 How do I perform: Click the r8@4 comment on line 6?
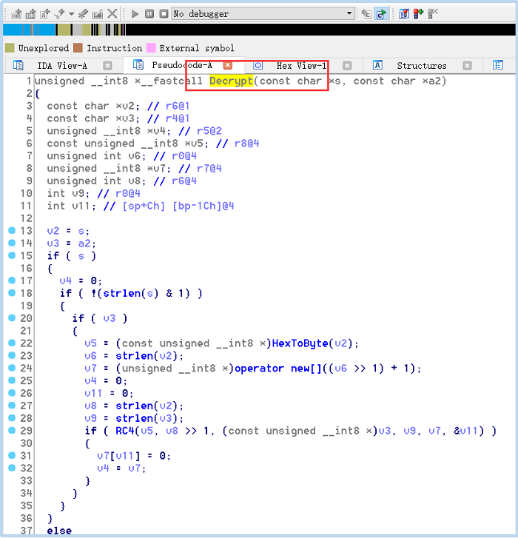[246, 144]
